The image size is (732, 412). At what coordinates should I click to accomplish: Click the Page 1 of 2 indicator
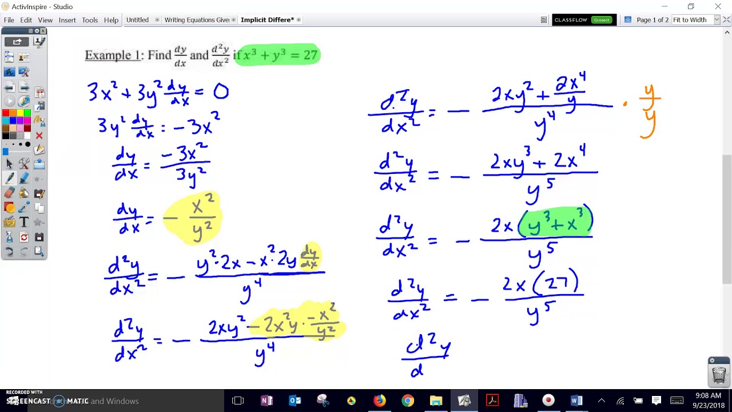(653, 20)
